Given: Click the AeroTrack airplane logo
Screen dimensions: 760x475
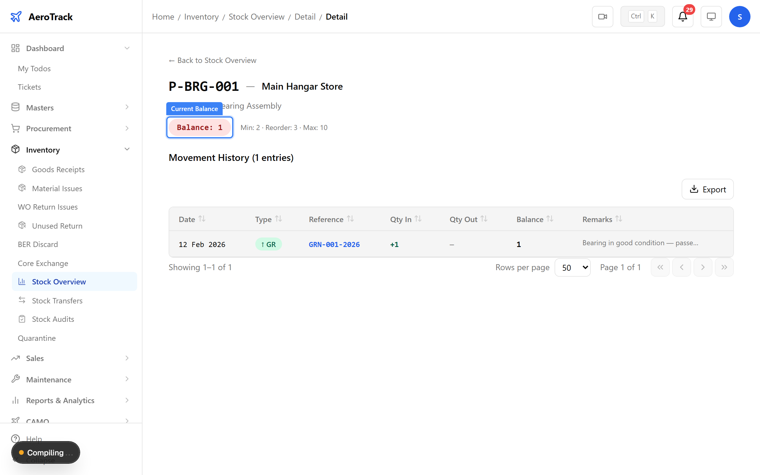Looking at the screenshot, I should [16, 17].
